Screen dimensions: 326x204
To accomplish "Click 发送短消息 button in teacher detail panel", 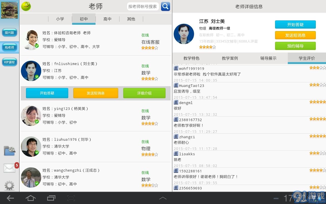I will (x=295, y=35).
